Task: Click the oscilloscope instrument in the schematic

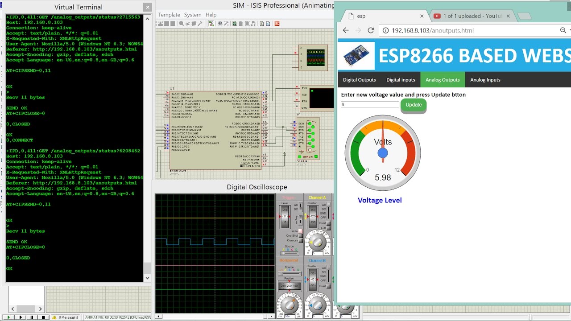Action: point(313,58)
